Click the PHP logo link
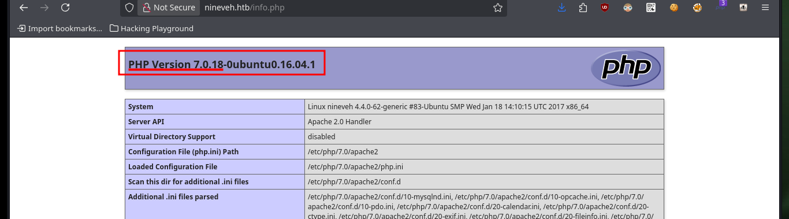The image size is (789, 219). [x=626, y=68]
